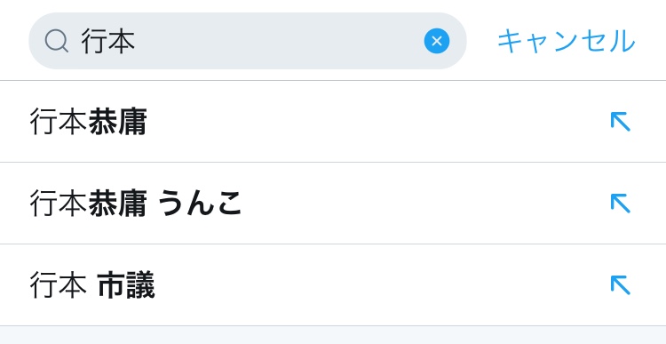Image resolution: width=666 pixels, height=344 pixels.
Task: Focus the search field containing 行本
Action: 248,41
